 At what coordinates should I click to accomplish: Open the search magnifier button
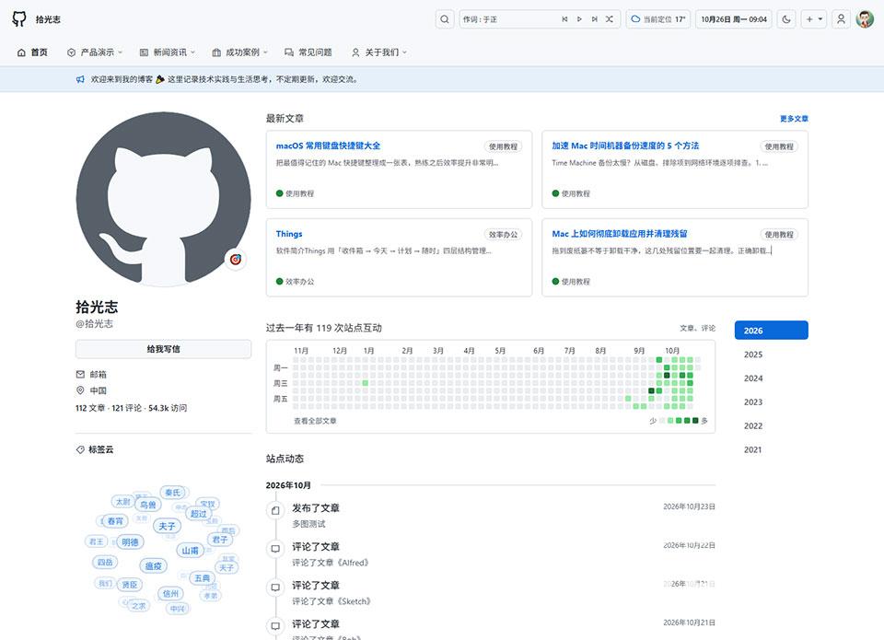[x=445, y=19]
